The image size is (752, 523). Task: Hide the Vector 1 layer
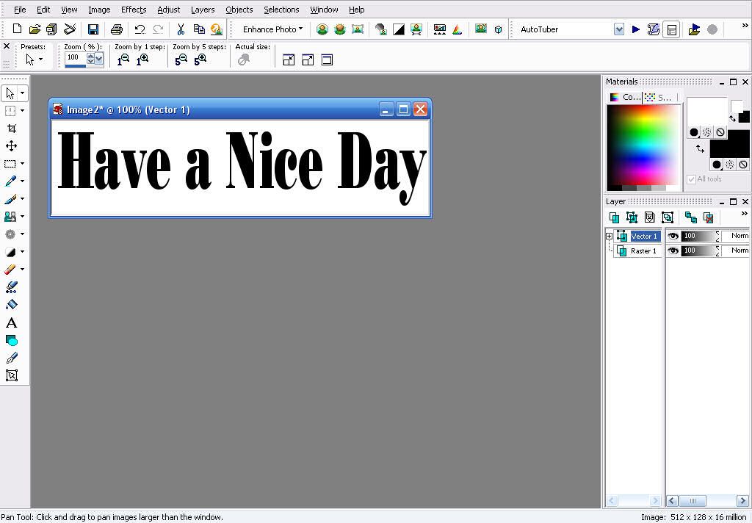click(673, 236)
